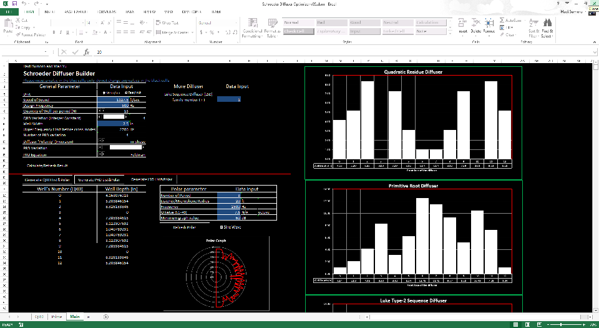Switch to the FORMULAS ribbon tab
Image resolution: width=599 pixels, height=328 pixels.
point(107,12)
